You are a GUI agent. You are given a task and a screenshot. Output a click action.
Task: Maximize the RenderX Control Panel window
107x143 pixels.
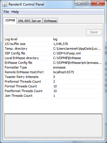[x=87, y=3]
